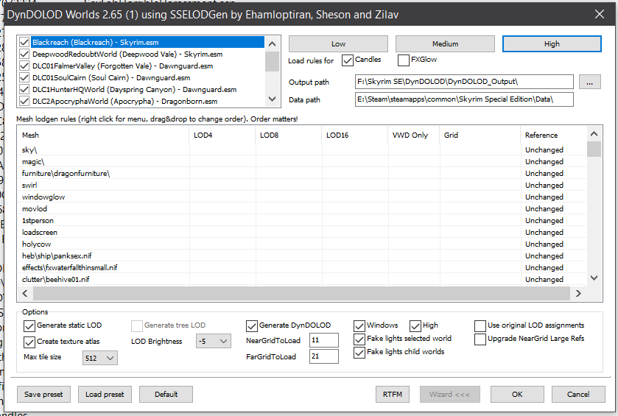Select the furniture\dragonfurniture\ rule row

click(301, 173)
